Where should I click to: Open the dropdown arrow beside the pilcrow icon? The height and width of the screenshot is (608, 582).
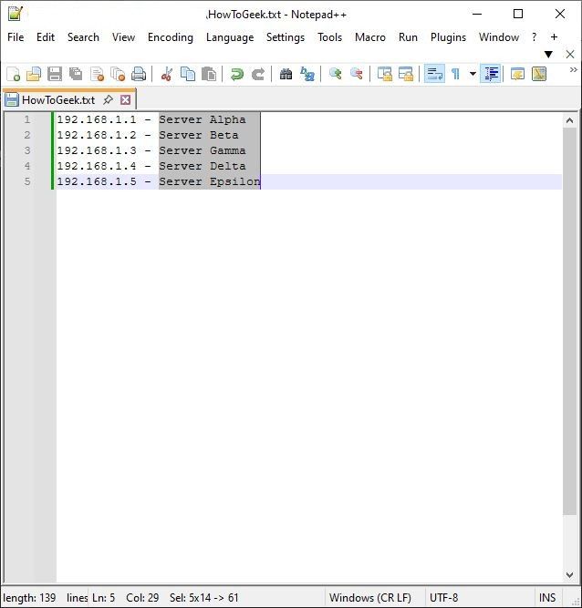[x=473, y=74]
